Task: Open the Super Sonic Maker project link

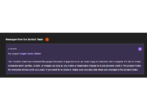Action: pyautogui.click(x=31, y=53)
